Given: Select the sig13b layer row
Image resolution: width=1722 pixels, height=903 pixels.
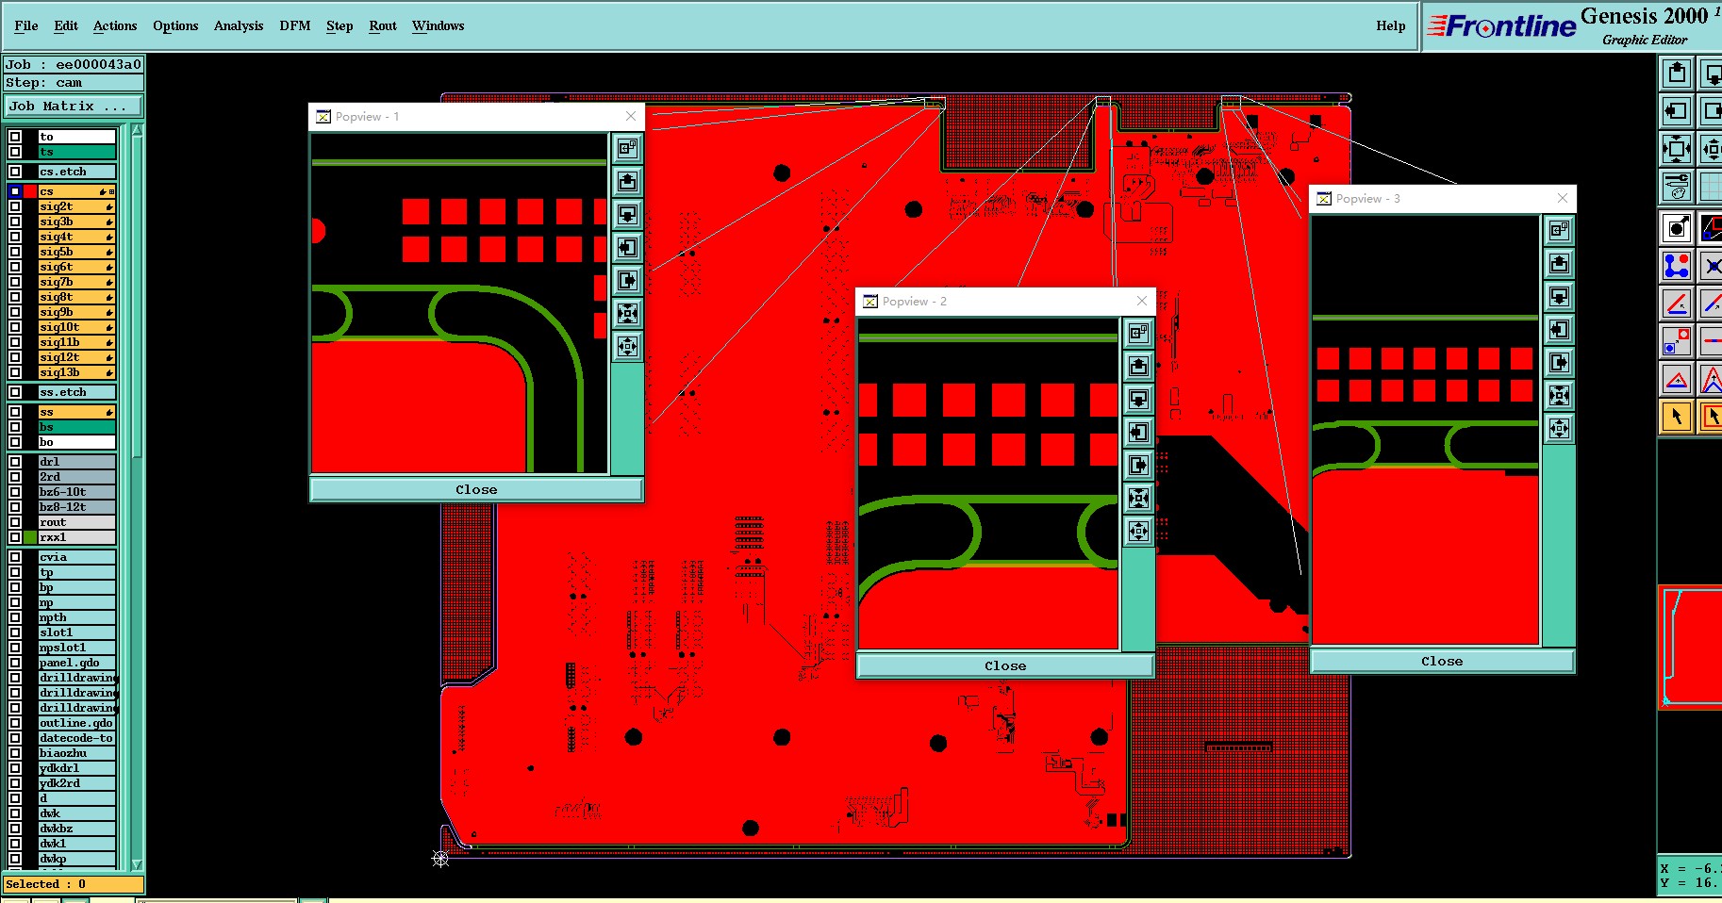Looking at the screenshot, I should coord(76,372).
